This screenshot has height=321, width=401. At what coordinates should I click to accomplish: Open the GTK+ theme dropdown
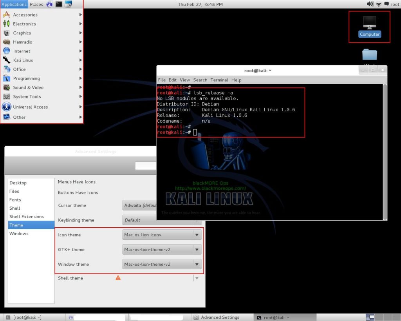pyautogui.click(x=162, y=249)
